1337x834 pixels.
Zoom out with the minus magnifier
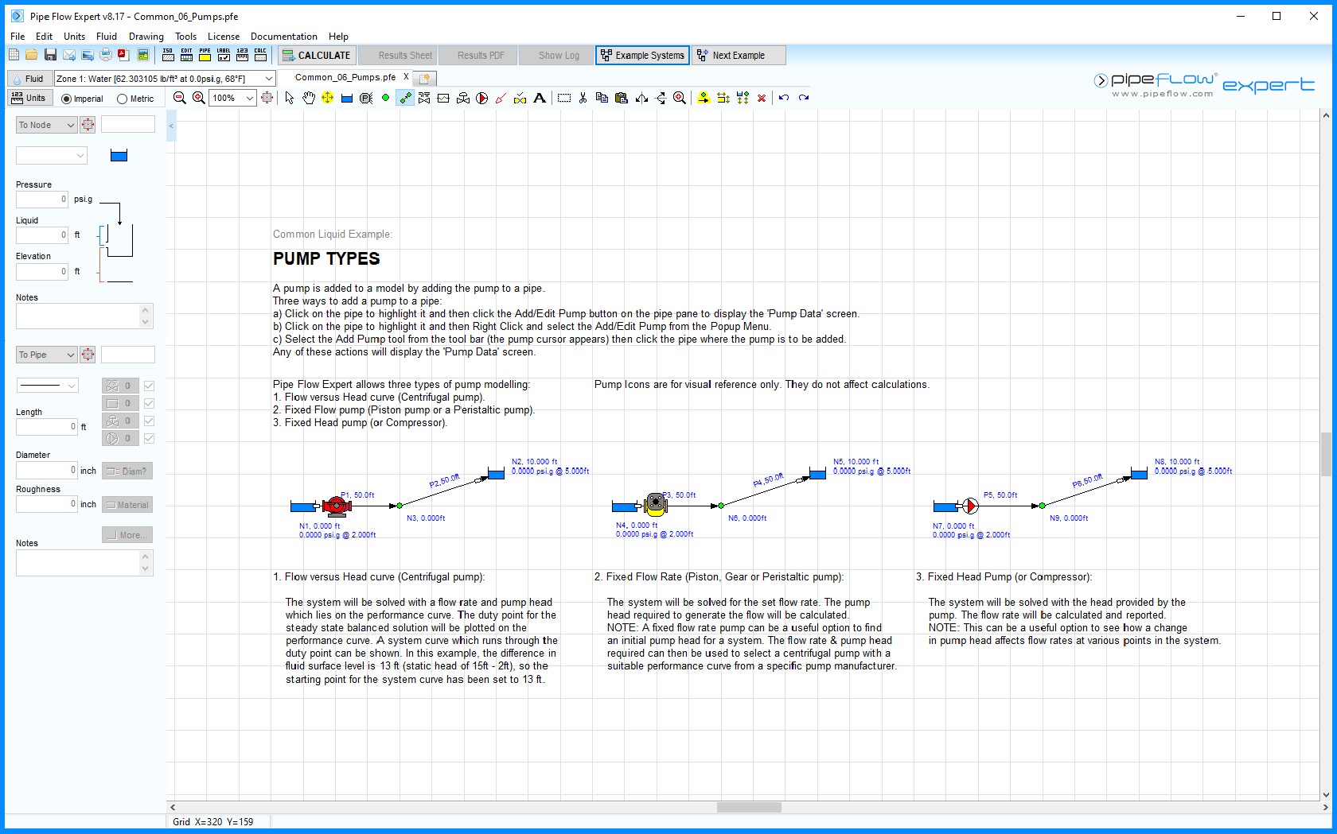180,98
